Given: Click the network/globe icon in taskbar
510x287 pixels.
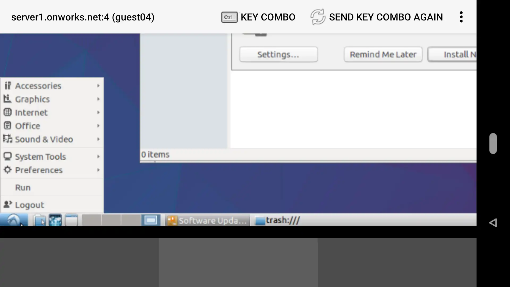Looking at the screenshot, I should (x=55, y=220).
